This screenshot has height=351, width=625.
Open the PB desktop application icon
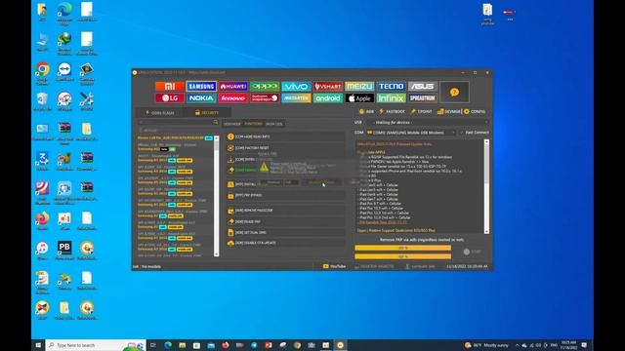pos(64,251)
